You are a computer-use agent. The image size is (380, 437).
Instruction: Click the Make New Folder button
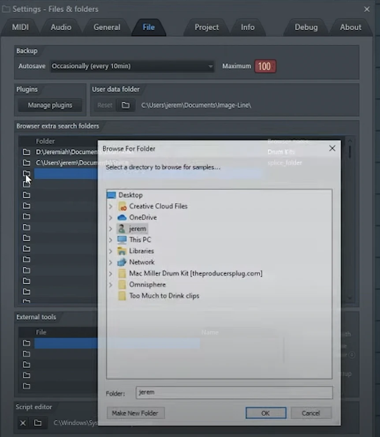pos(135,413)
